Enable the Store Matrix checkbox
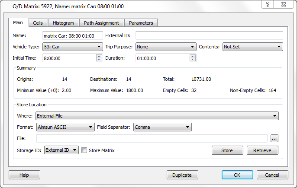 coord(85,150)
